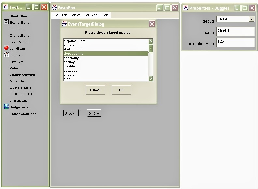Click the ExplicitButton icon in ToolBox
The image size is (258, 189).
point(6,22)
